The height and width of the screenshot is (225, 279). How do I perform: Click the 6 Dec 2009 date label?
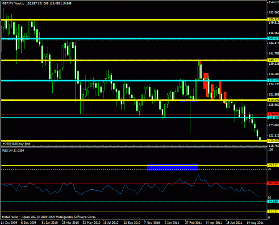tap(29, 222)
